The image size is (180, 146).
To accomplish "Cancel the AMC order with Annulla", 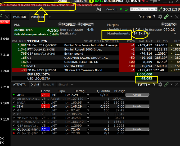I will click(x=137, y=95).
